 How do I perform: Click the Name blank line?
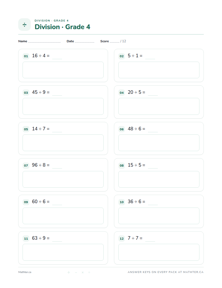(44, 42)
